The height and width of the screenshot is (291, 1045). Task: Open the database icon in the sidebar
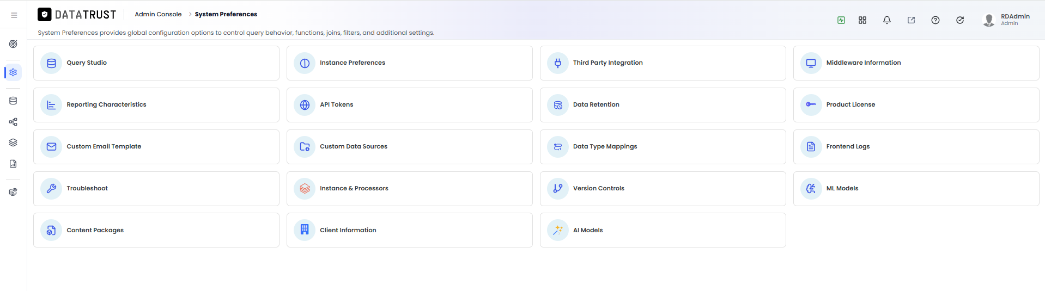(x=13, y=101)
